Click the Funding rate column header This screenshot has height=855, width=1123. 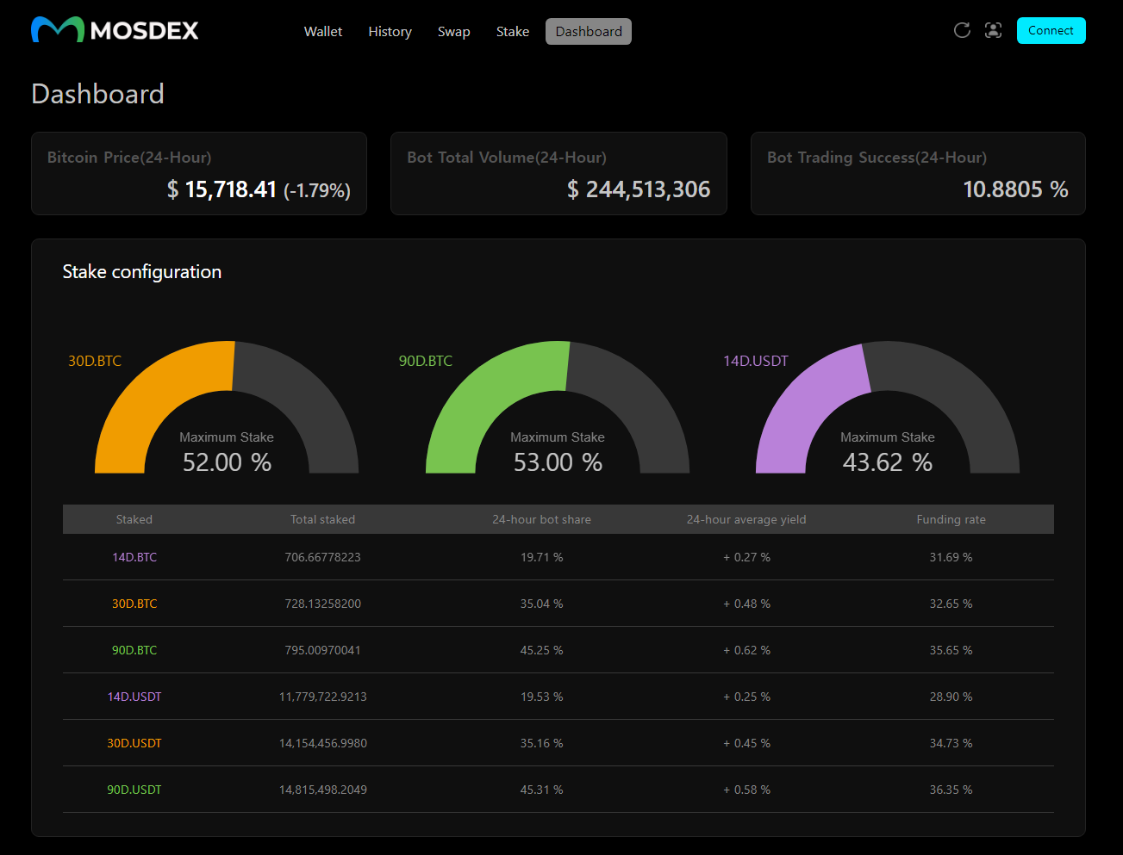coord(951,519)
